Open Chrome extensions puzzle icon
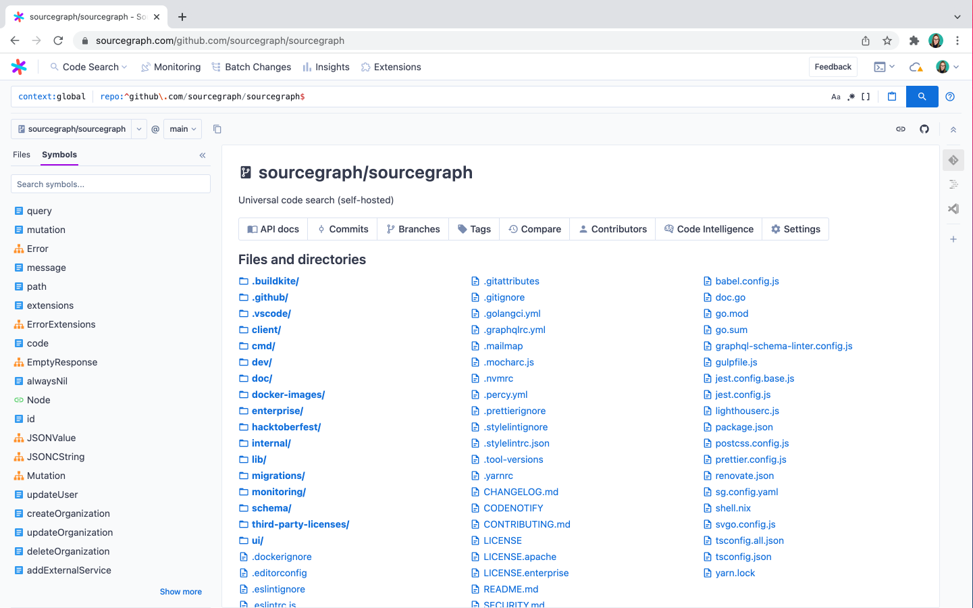Image resolution: width=973 pixels, height=608 pixels. (914, 41)
